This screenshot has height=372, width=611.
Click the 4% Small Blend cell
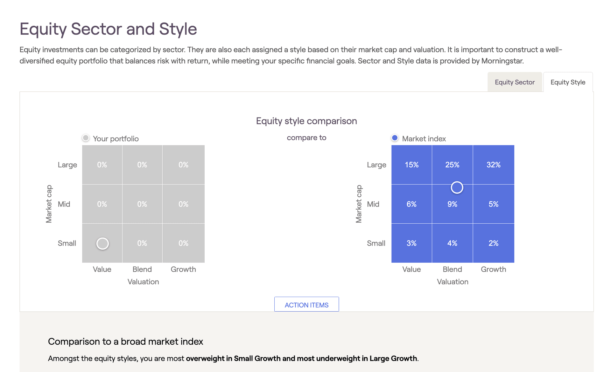(452, 243)
